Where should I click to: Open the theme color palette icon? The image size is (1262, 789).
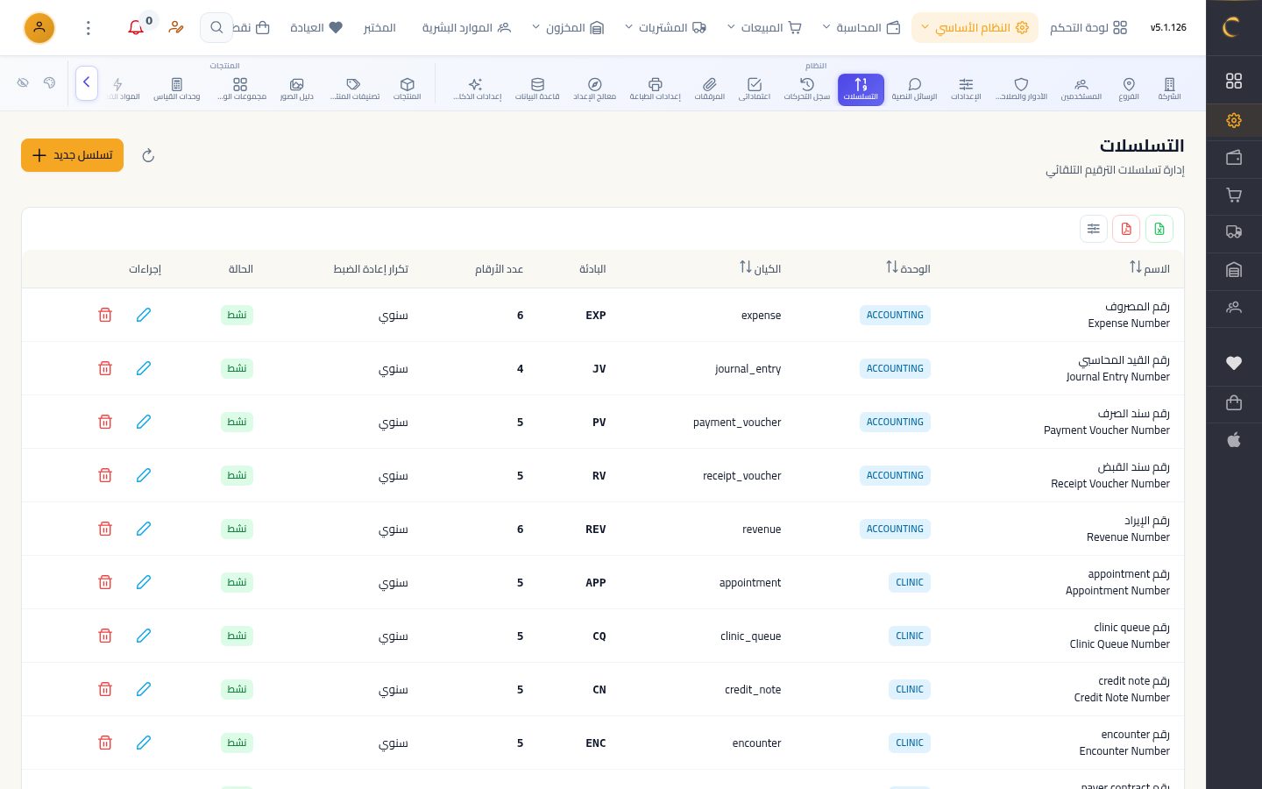coord(49,82)
